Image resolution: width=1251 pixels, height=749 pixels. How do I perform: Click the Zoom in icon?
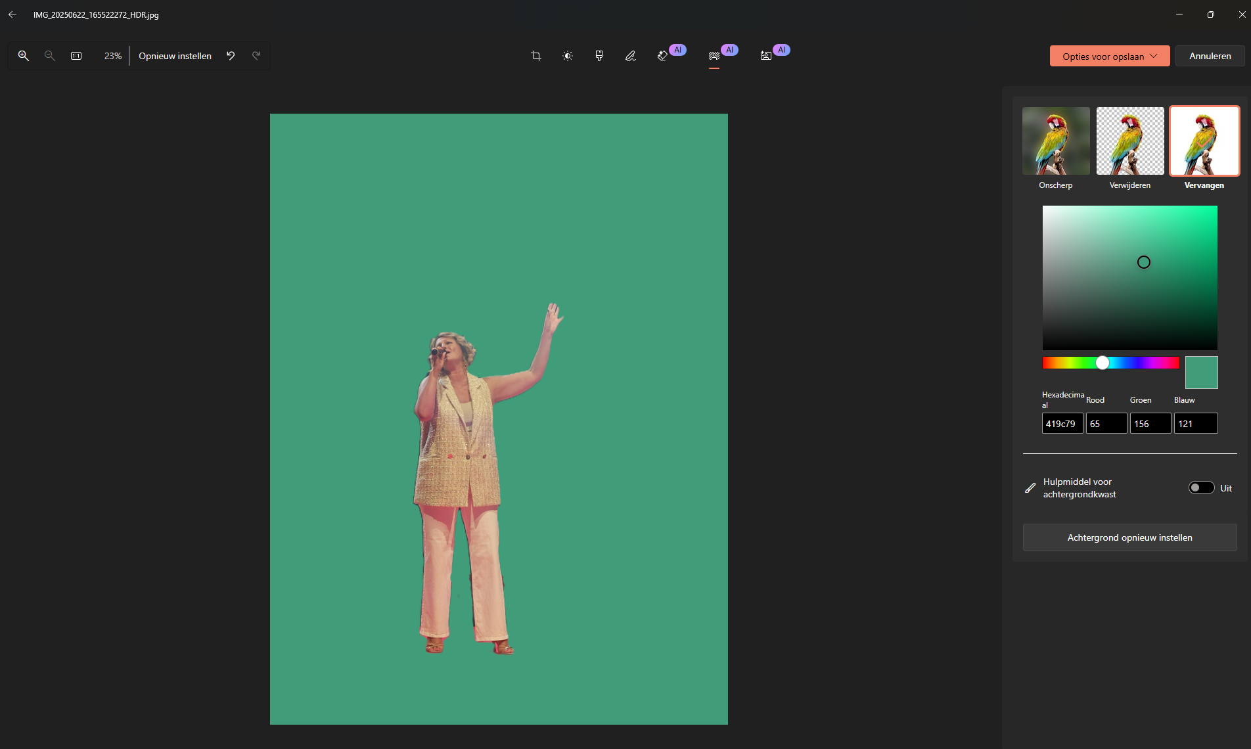point(24,56)
